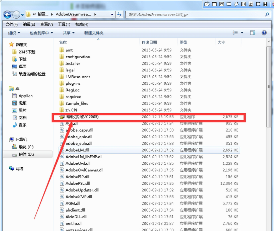Viewport: 274px width, 240px height.
Task: Select the LMResources folder
Action: (x=78, y=77)
